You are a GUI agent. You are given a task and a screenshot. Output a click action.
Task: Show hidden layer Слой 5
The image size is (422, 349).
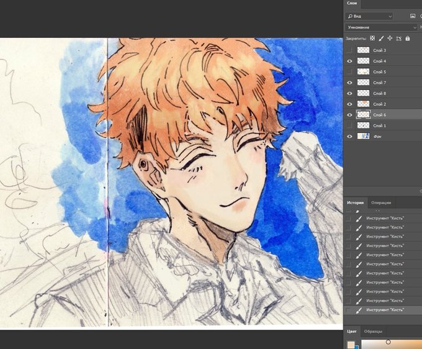click(x=349, y=72)
